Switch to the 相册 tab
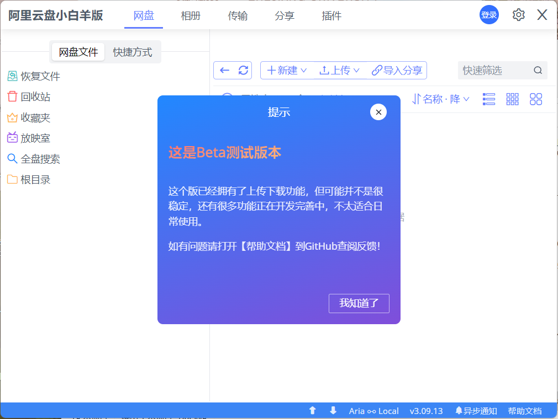 tap(191, 16)
